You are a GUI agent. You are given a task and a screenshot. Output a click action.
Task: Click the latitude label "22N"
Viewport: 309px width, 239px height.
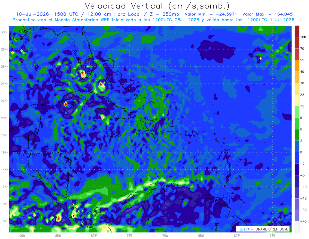tap(4, 101)
